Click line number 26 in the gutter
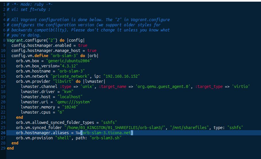The height and width of the screenshot is (159, 261). [x=3, y=133]
